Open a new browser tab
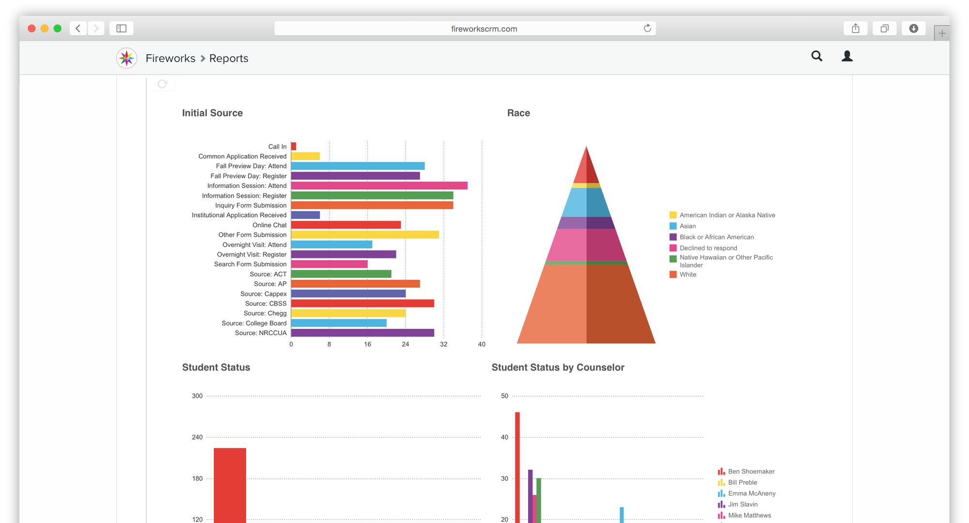 coord(941,33)
